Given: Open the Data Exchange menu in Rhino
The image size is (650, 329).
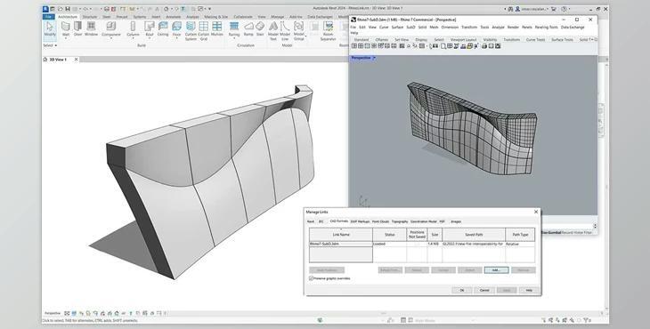Looking at the screenshot, I should (573, 28).
